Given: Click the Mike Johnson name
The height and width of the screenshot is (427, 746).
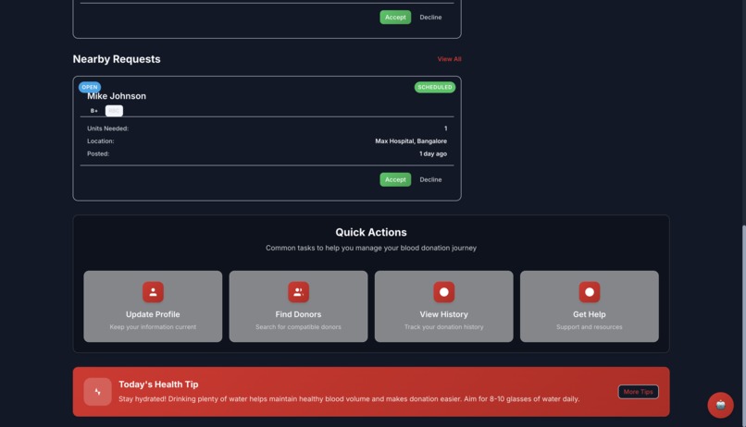Looking at the screenshot, I should [117, 96].
